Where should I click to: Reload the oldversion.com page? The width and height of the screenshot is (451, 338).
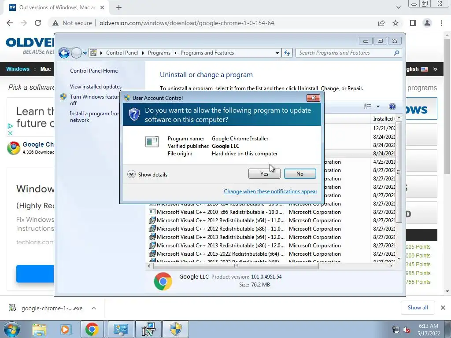(38, 23)
